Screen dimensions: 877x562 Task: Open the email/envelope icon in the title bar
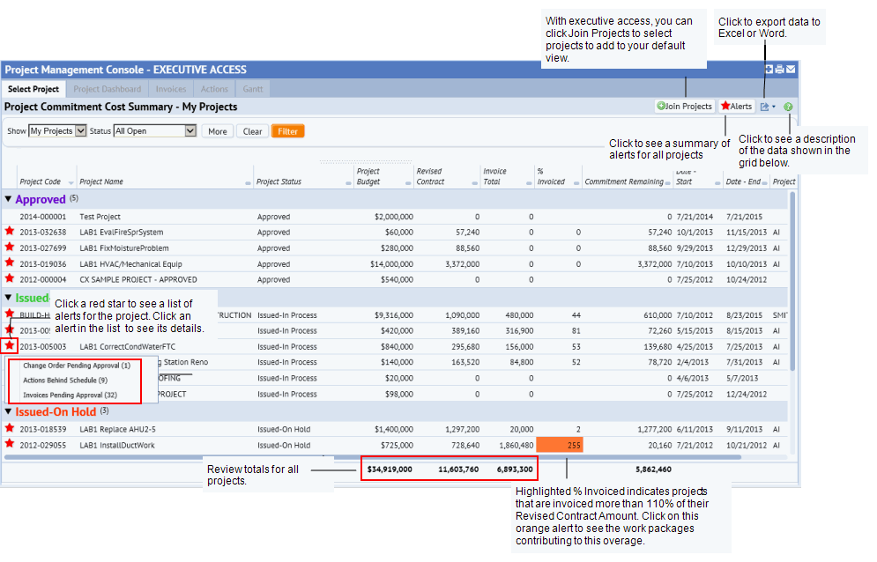tap(790, 69)
